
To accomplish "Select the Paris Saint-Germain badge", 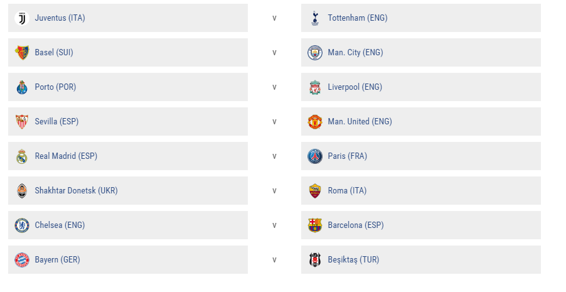I will point(315,156).
